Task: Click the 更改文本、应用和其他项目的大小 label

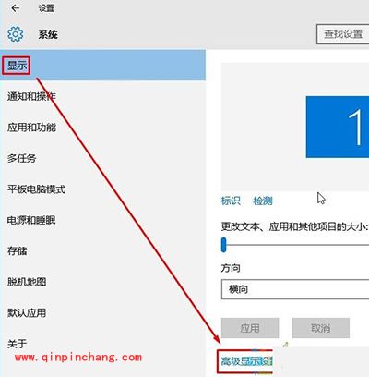Action: click(295, 226)
